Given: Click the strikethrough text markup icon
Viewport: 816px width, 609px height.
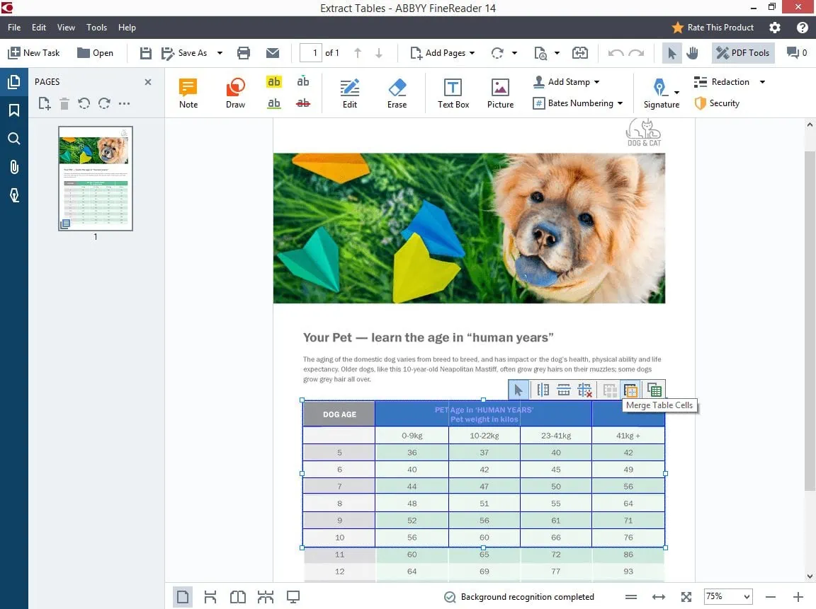Looking at the screenshot, I should coord(303,103).
